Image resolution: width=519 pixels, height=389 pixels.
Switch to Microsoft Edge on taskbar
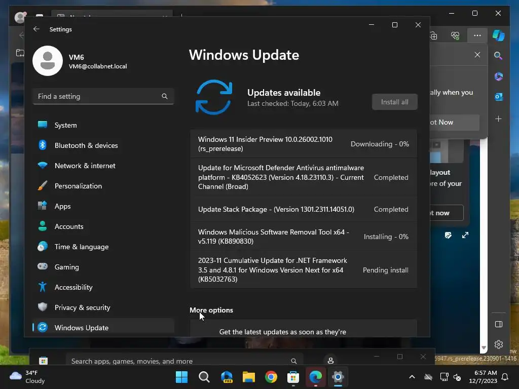point(315,377)
